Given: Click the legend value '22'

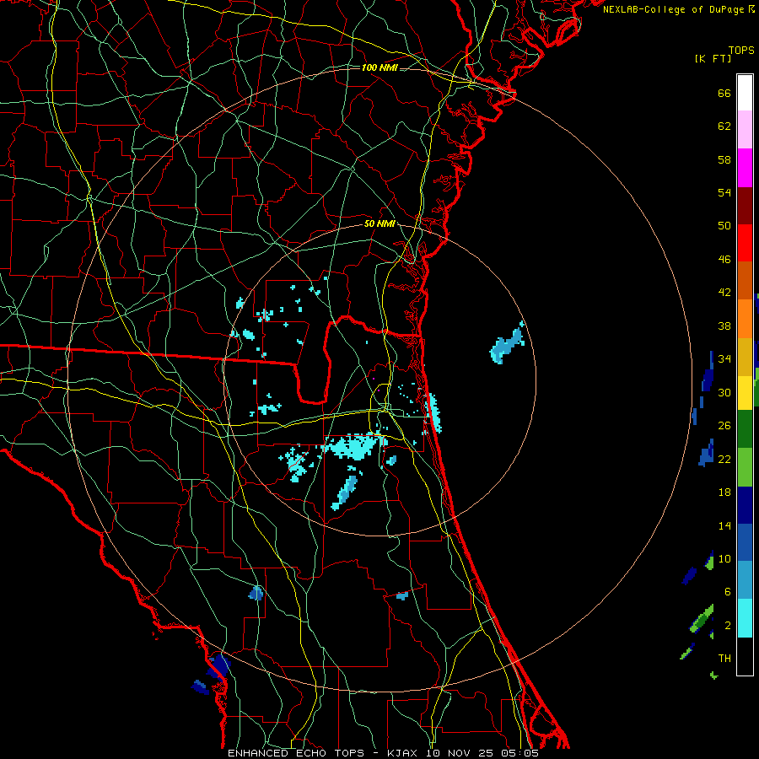Looking at the screenshot, I should point(724,459).
